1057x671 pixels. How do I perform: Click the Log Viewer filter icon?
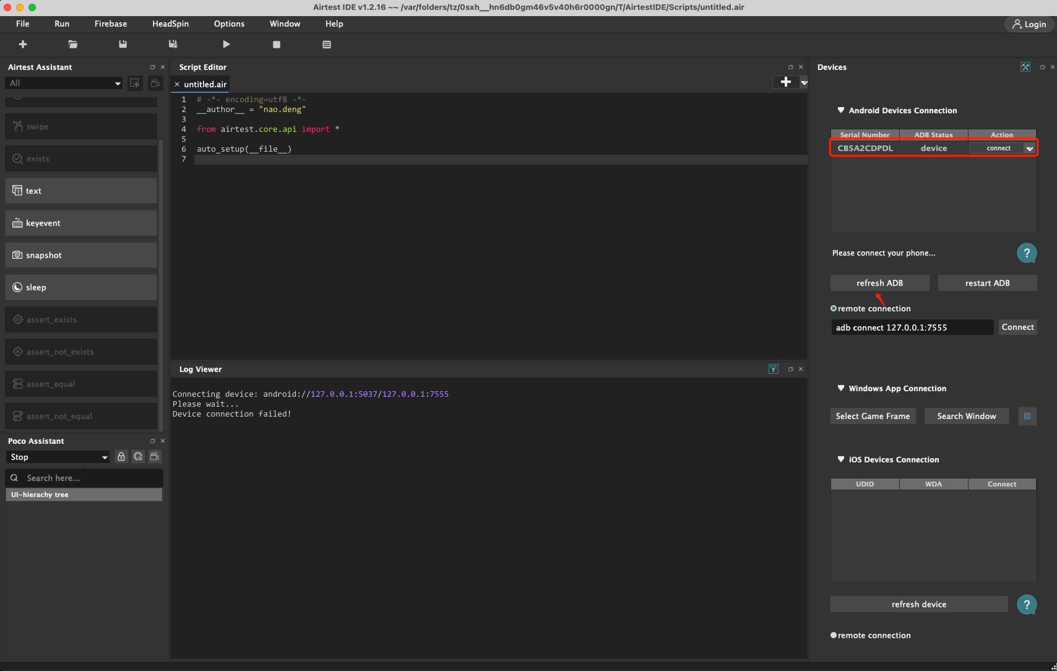tap(773, 369)
